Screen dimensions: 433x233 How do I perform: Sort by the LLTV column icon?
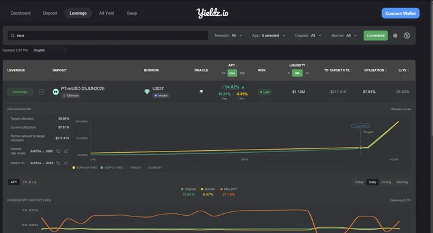408,71
